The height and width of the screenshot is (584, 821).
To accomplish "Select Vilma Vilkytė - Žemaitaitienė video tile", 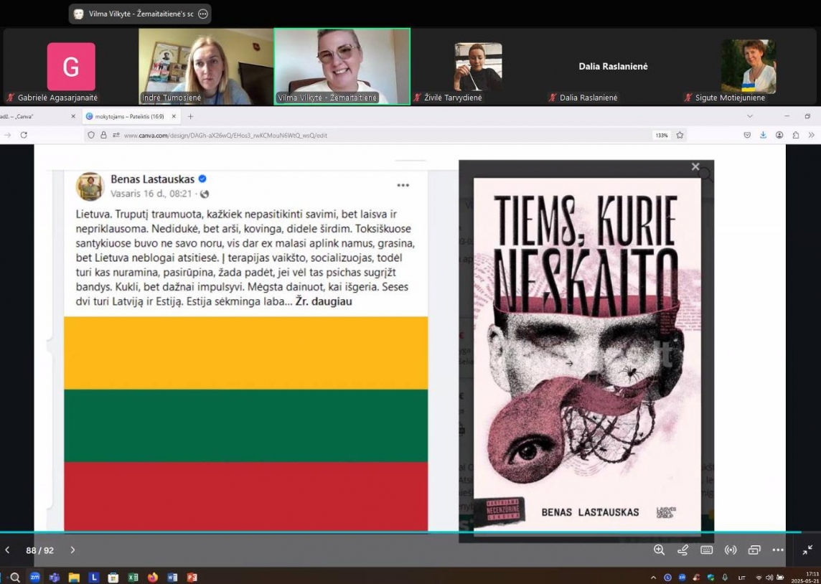I will (x=342, y=67).
